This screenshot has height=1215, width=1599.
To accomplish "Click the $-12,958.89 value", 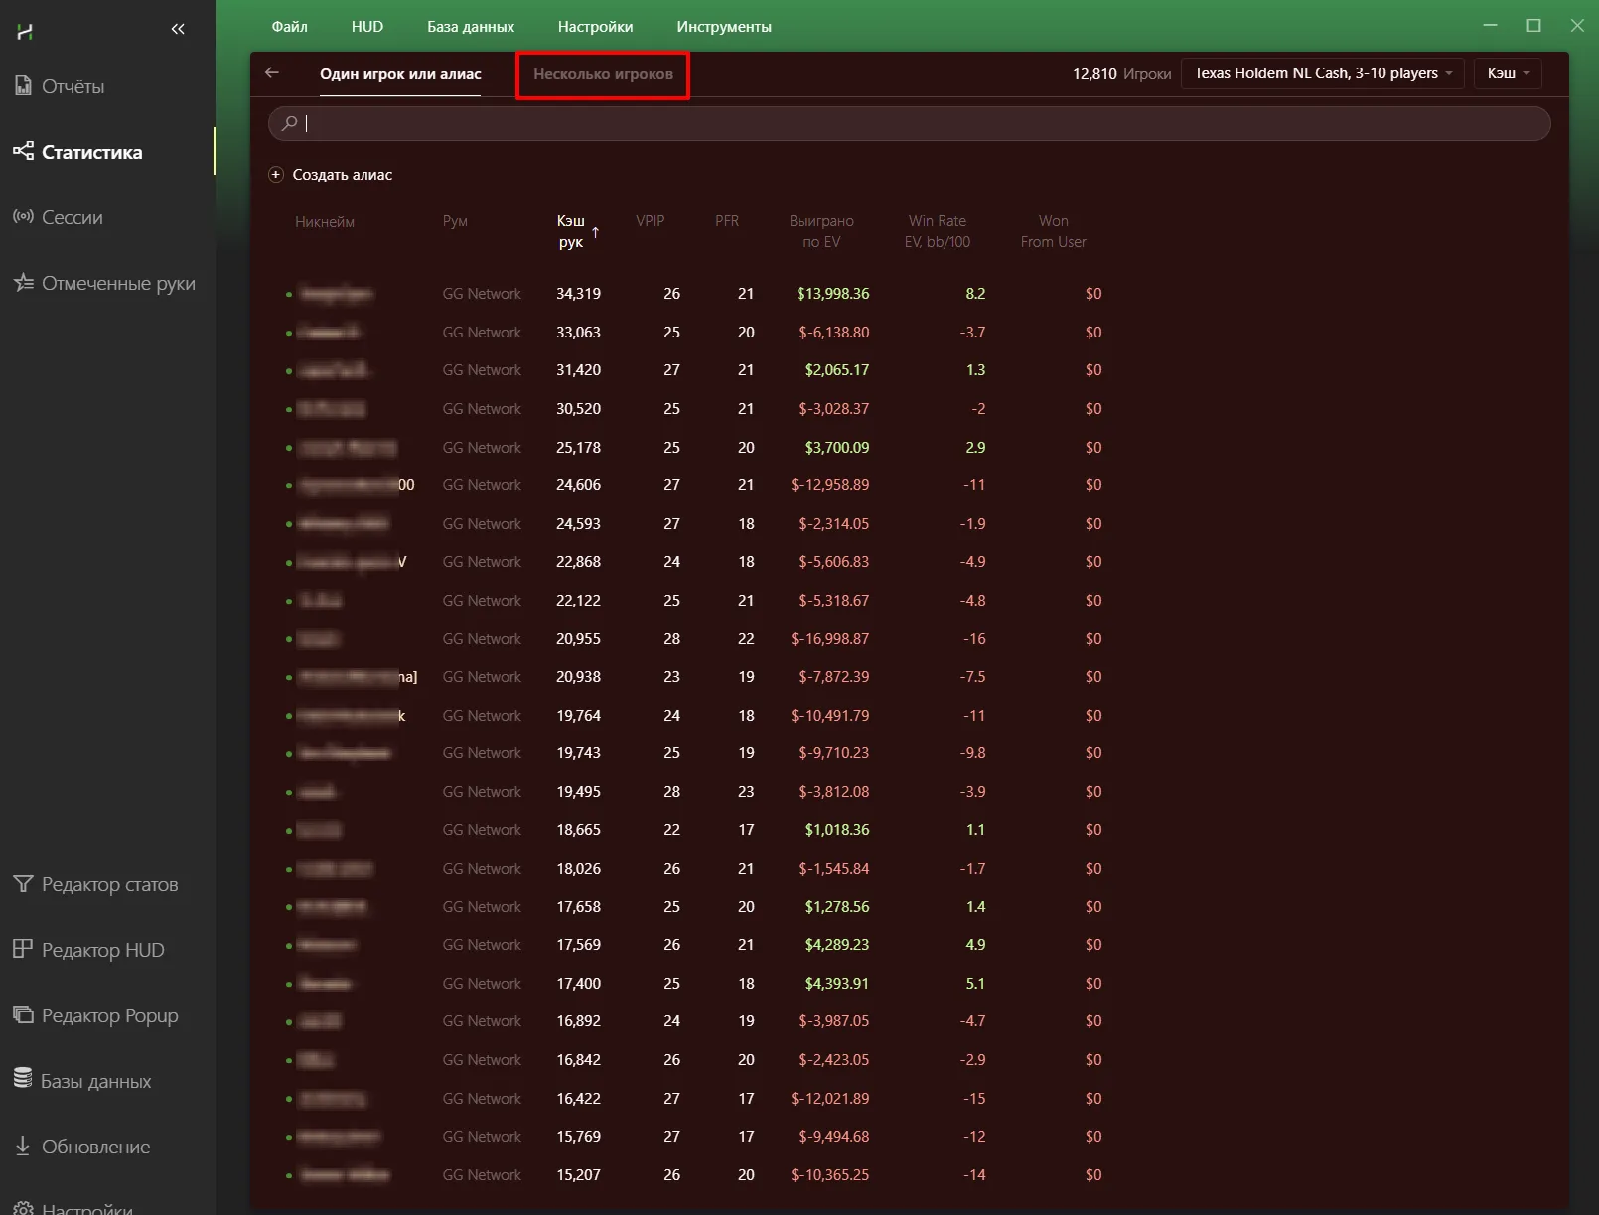I will coord(830,485).
